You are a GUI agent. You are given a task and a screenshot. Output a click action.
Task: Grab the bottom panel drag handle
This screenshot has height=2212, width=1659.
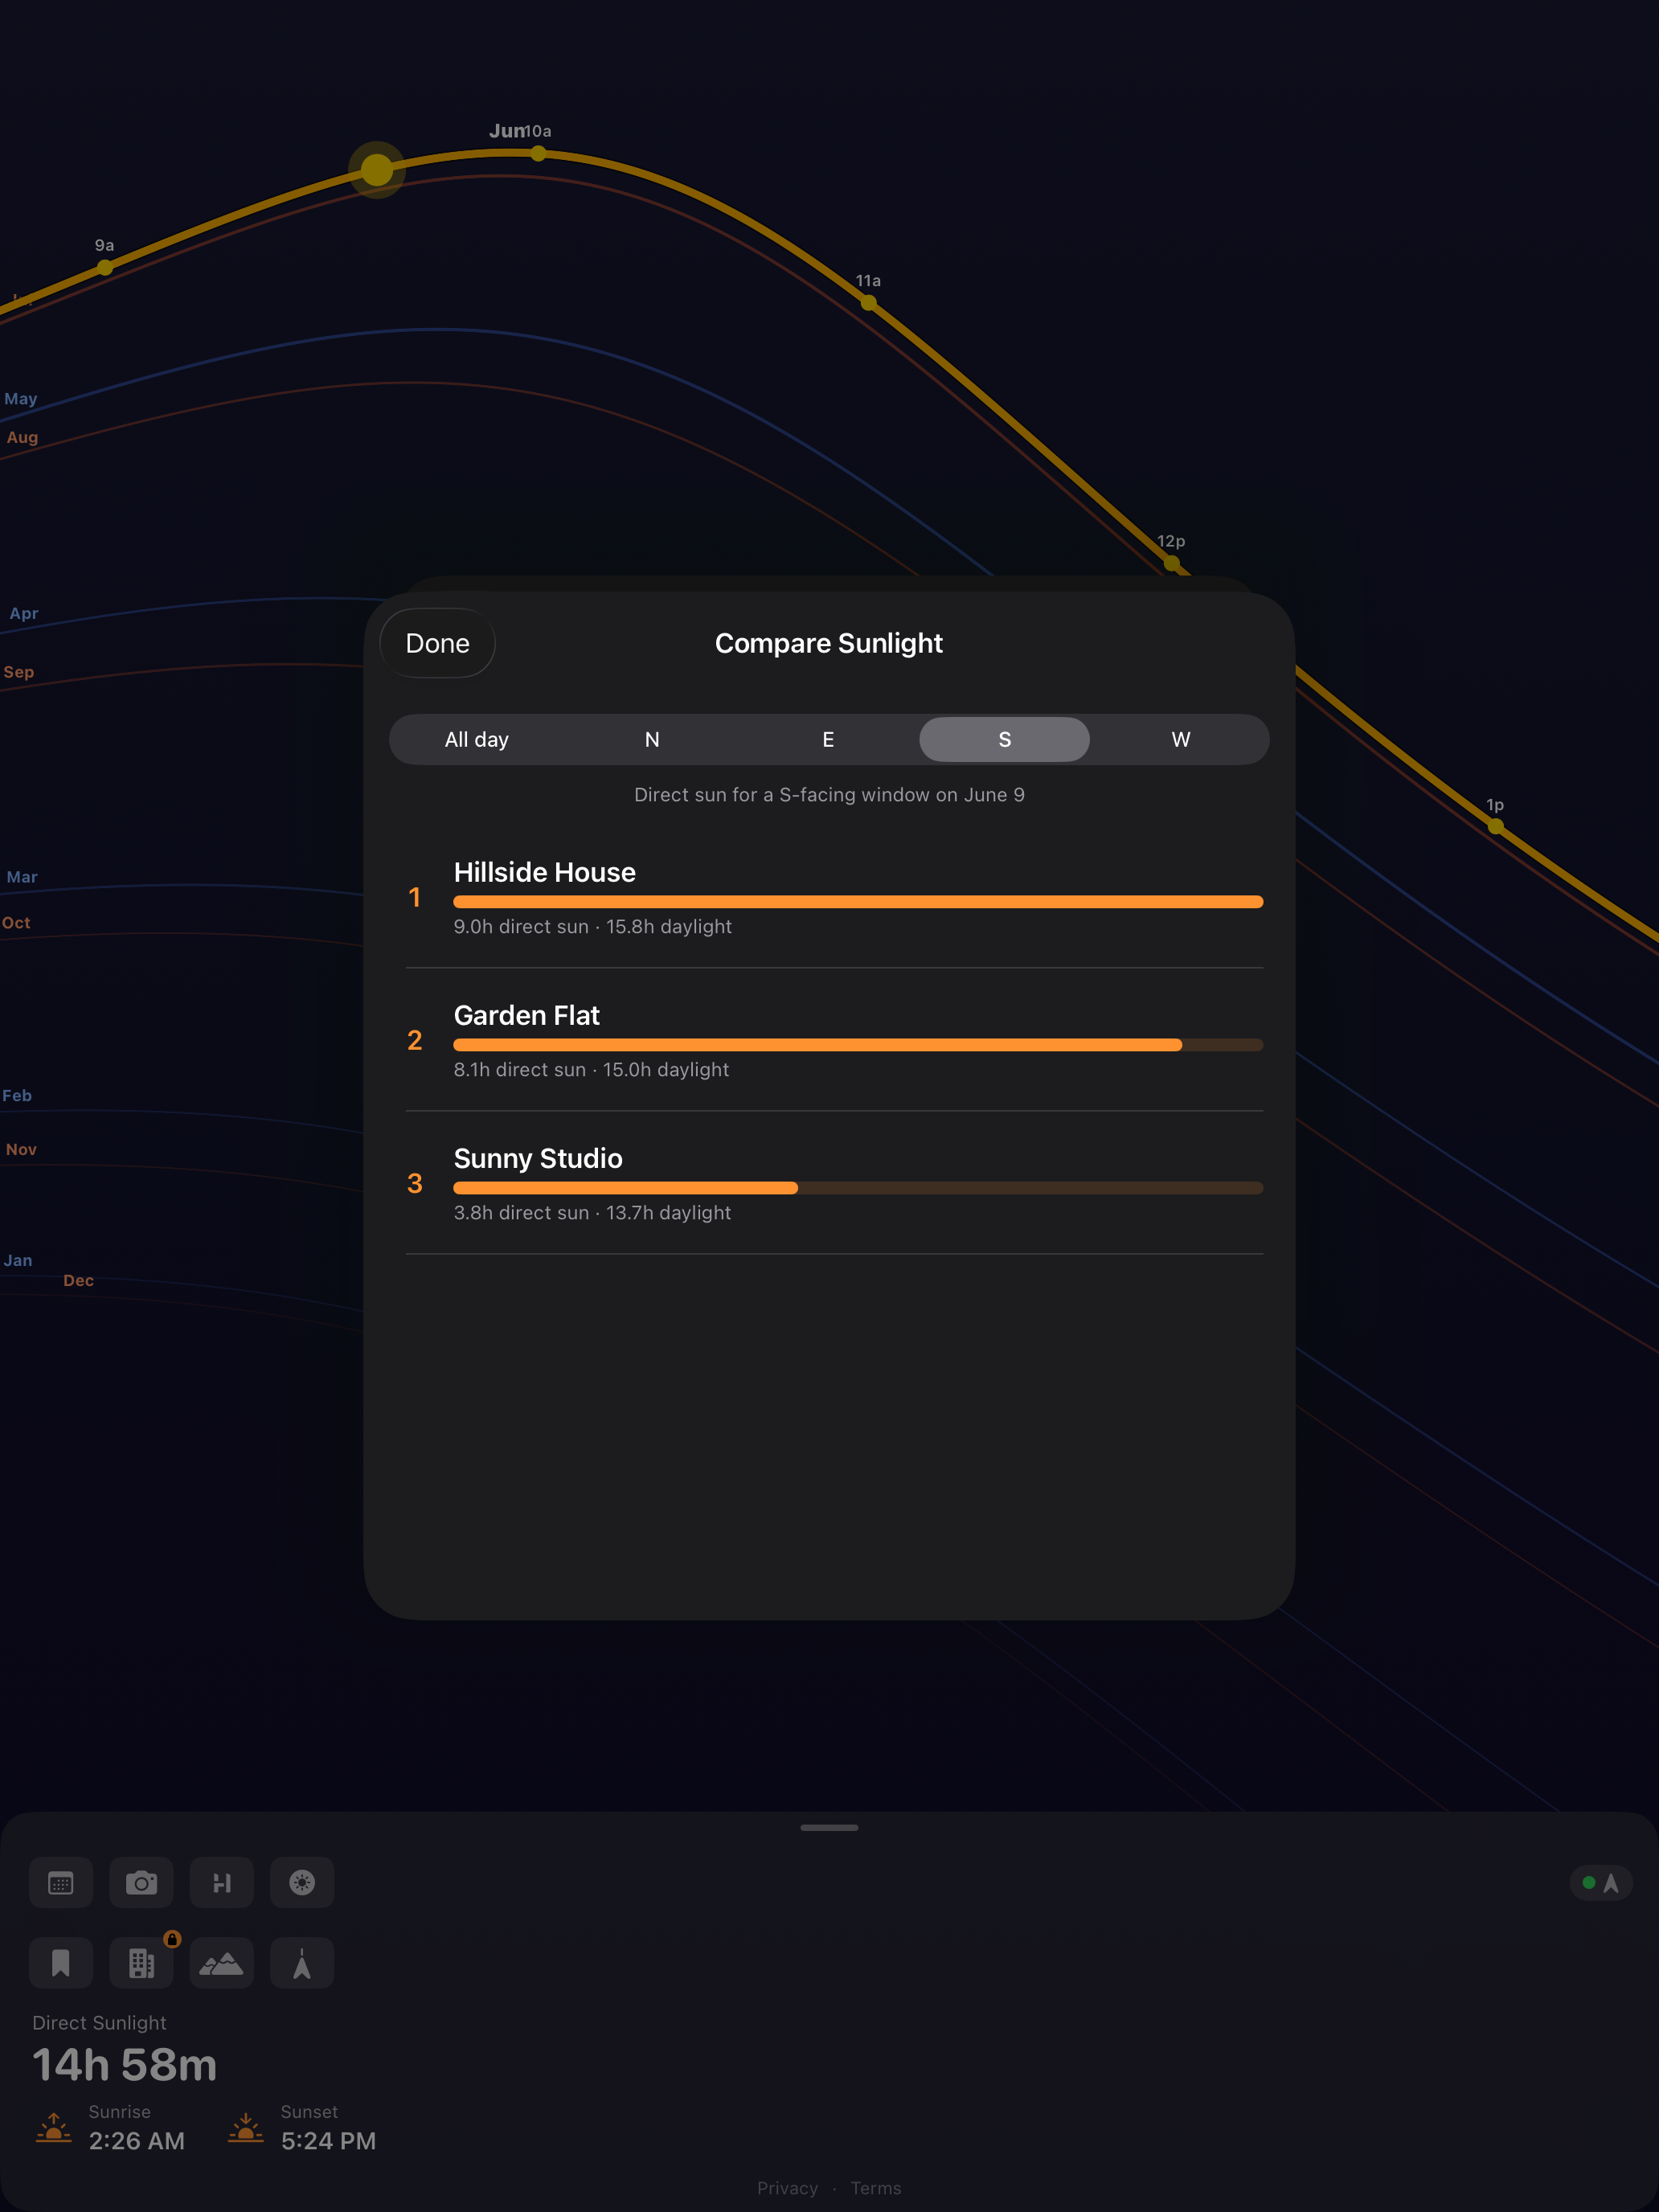[829, 1828]
